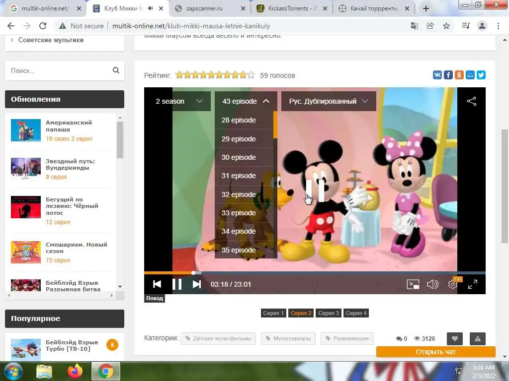The height and width of the screenshot is (381, 509).
Task: Click Открыть чат button
Action: (x=435, y=352)
